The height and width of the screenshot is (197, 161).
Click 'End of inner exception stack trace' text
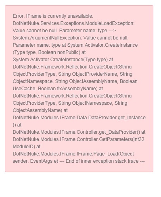point(102,161)
